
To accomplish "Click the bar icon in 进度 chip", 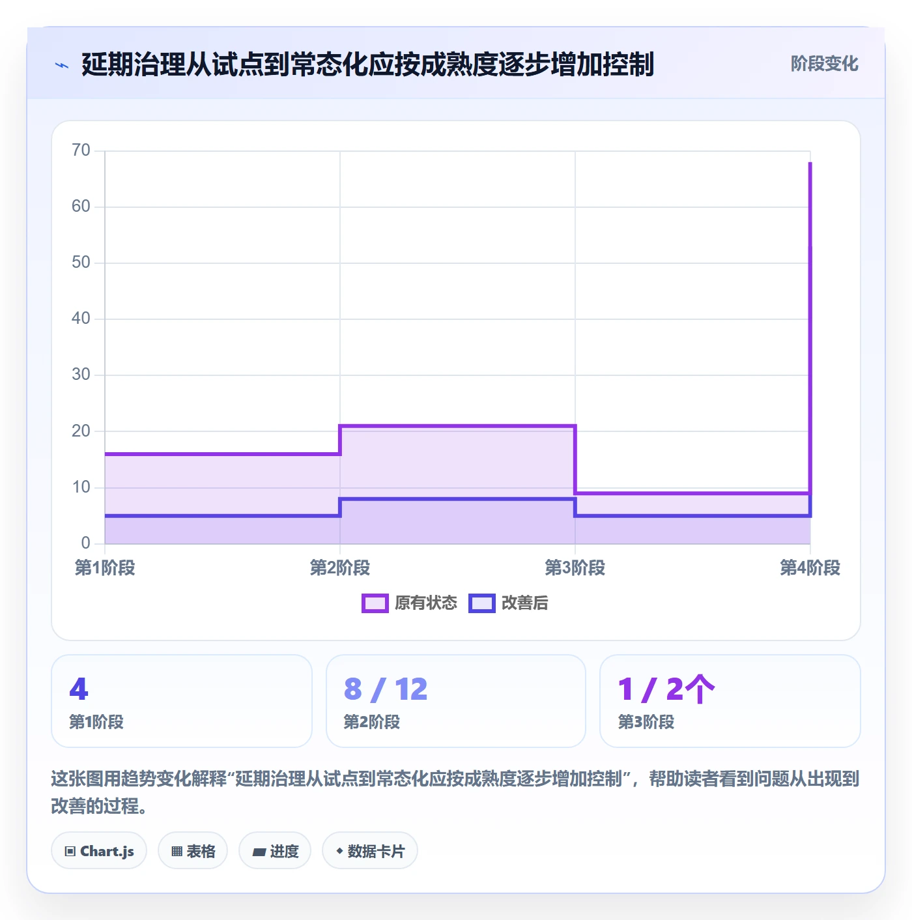I will (259, 852).
